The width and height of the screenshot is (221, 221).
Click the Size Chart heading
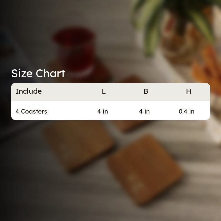38,73
